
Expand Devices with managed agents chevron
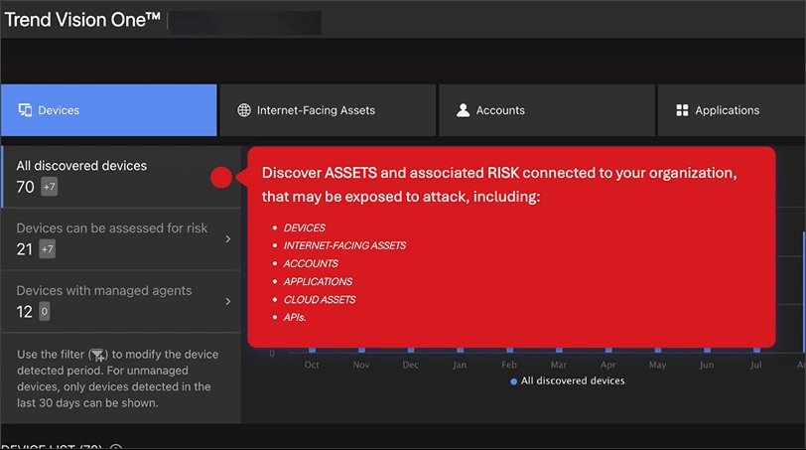tap(228, 301)
